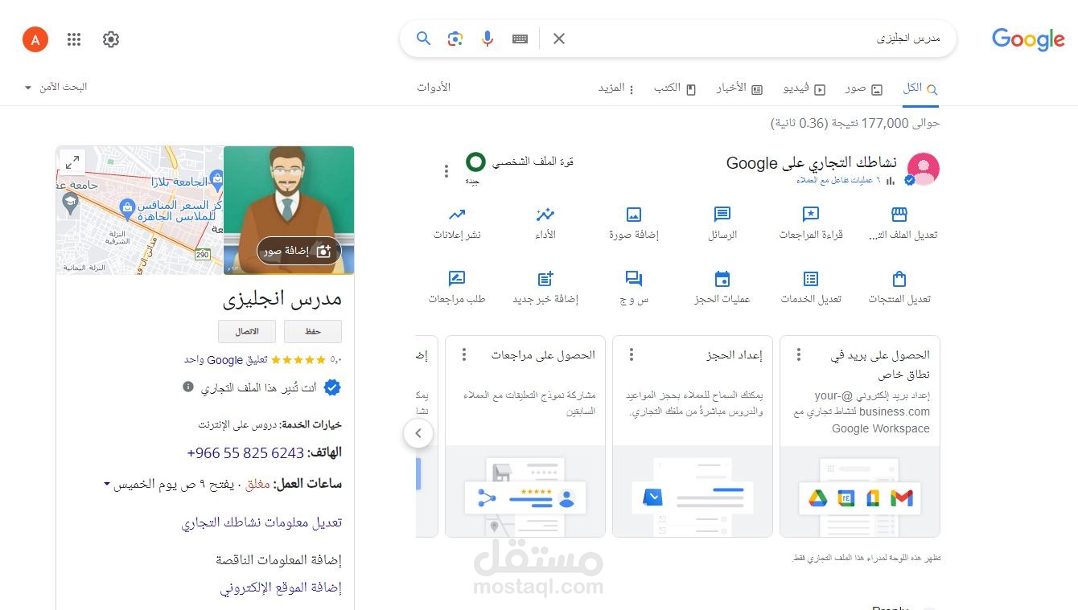
Task: Open the account avatar A
Action: (35, 39)
